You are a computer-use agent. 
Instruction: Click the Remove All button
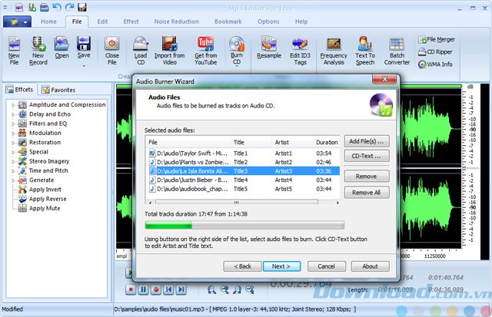pos(367,193)
